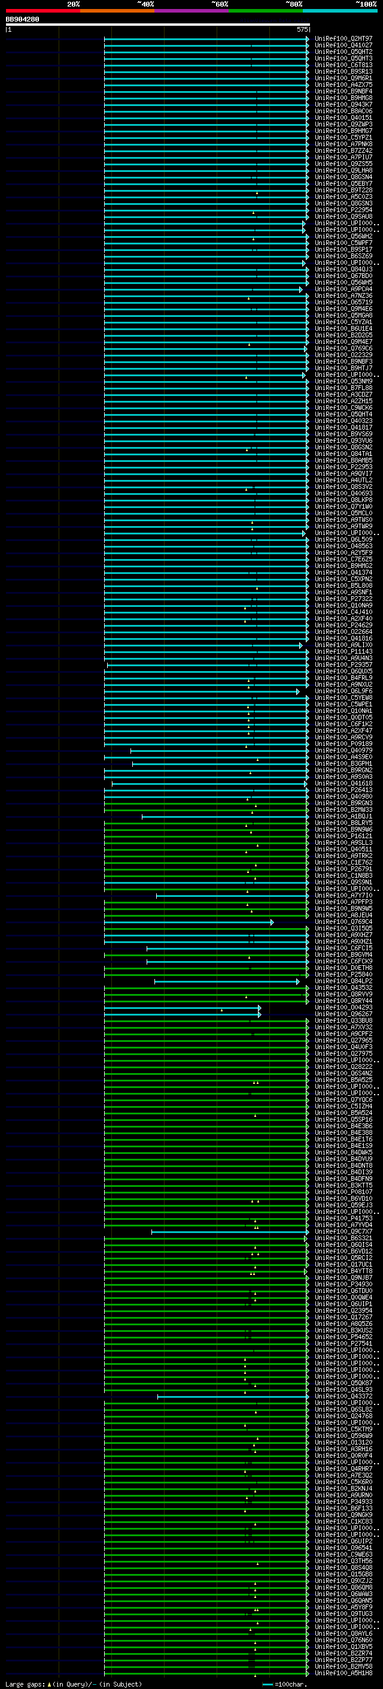The width and height of the screenshot is (383, 1689).
Task: Select hit label UniRef100_Q5QHT2
Action: click(344, 52)
